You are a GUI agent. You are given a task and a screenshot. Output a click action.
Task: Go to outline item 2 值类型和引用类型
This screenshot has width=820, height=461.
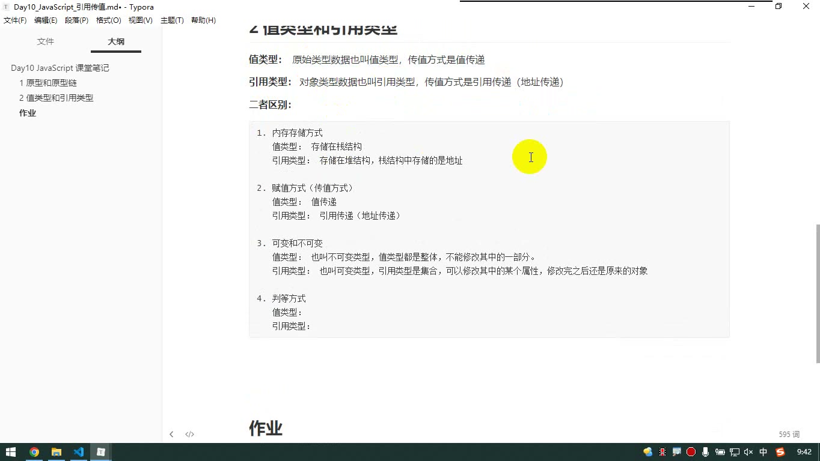click(x=57, y=98)
